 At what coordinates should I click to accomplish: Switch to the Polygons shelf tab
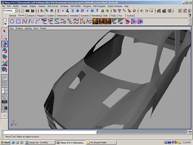pyautogui.click(x=41, y=16)
